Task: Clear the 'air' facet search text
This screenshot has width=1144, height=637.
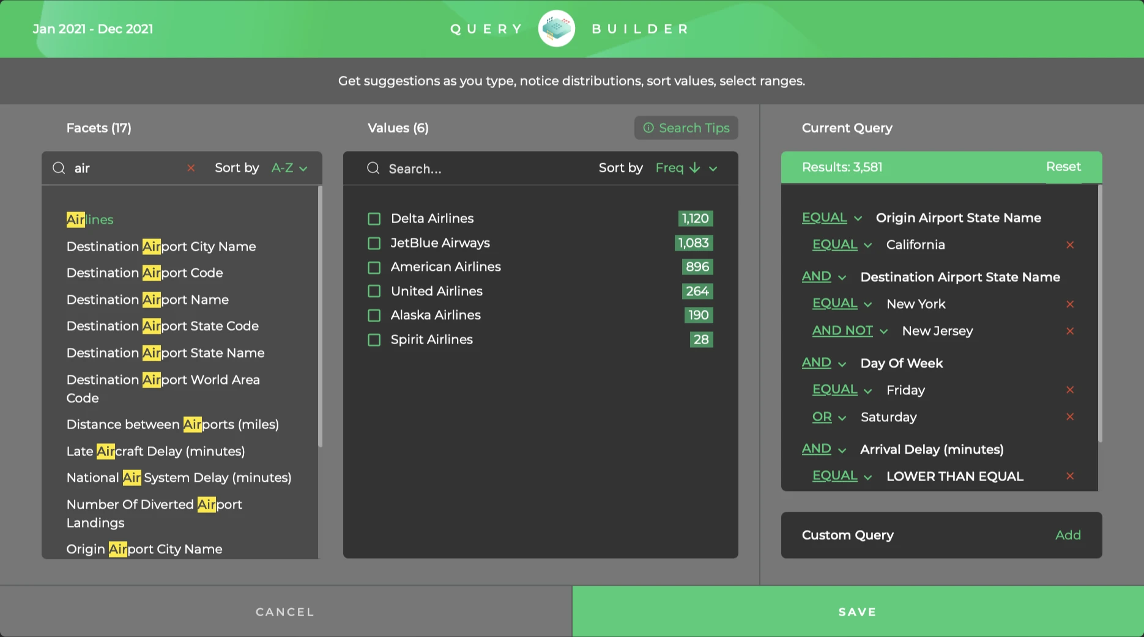Action: 191,168
